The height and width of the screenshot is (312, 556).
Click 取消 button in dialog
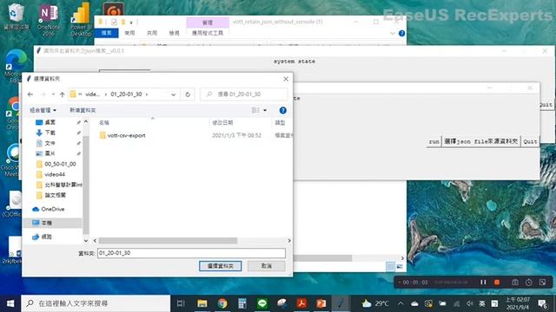[267, 266]
